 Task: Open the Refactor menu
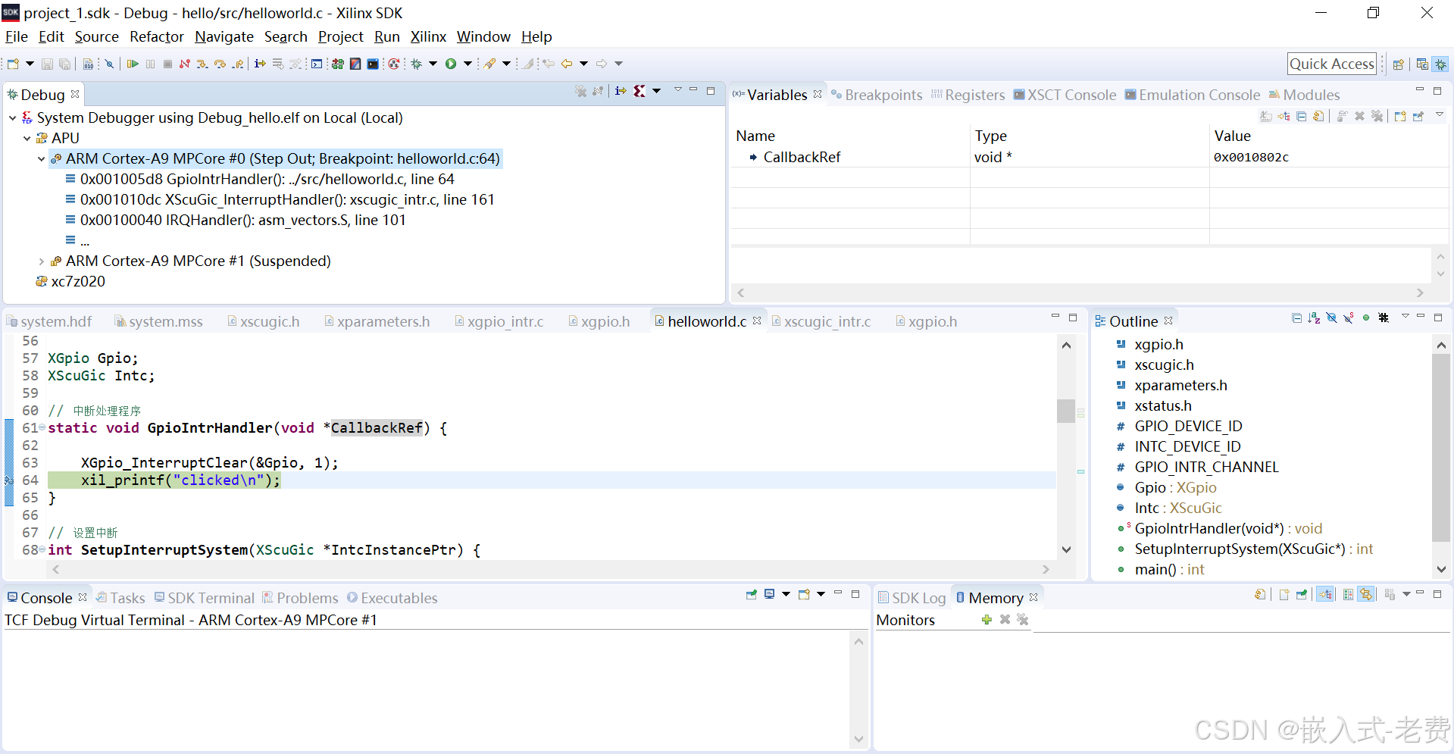[x=157, y=36]
